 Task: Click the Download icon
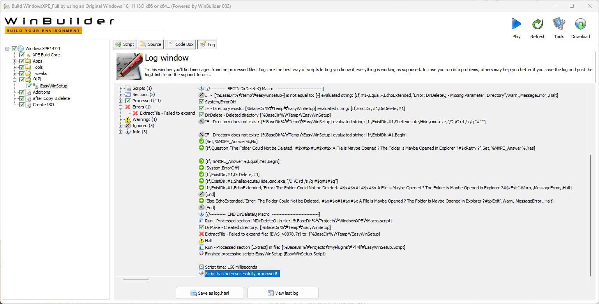581,24
